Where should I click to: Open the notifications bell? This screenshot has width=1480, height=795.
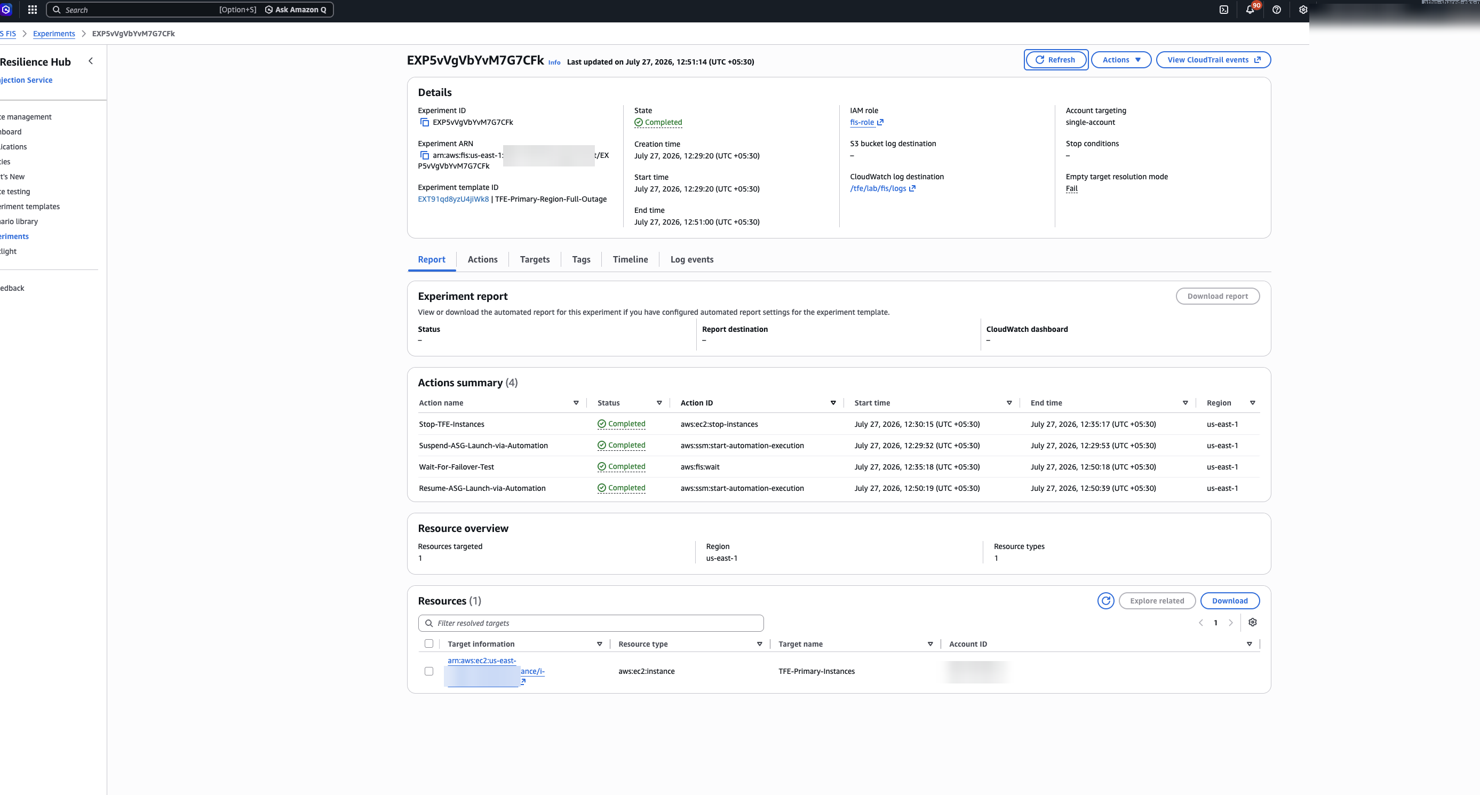1250,10
